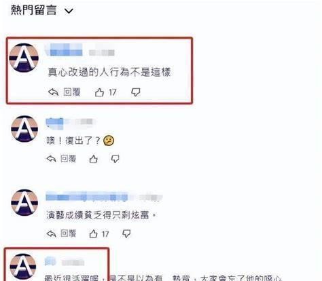Expand the 熱門留言 sort dropdown chevron
Viewport: 322px width, 281px height.
click(69, 11)
